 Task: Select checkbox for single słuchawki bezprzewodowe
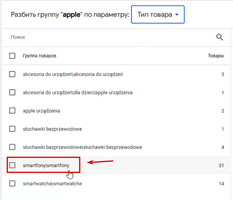coord(12,129)
